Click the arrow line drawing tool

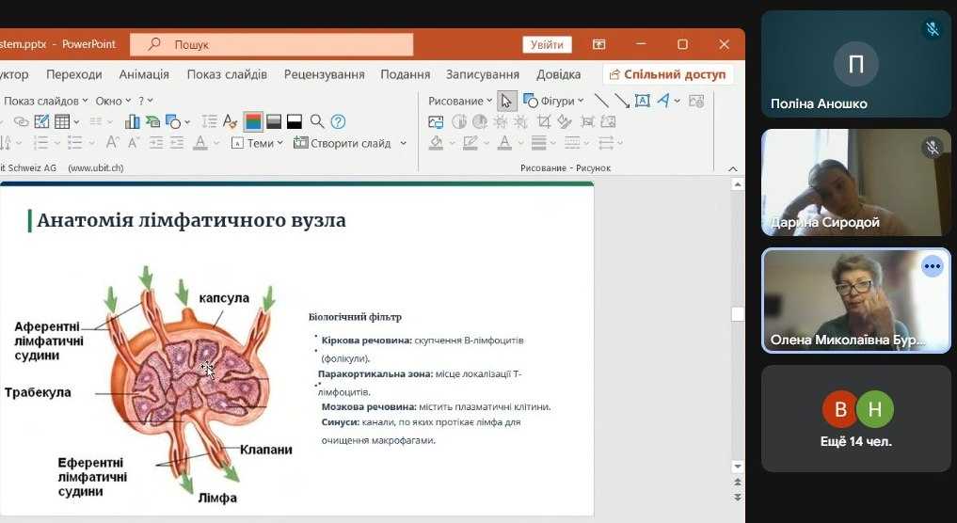[622, 101]
